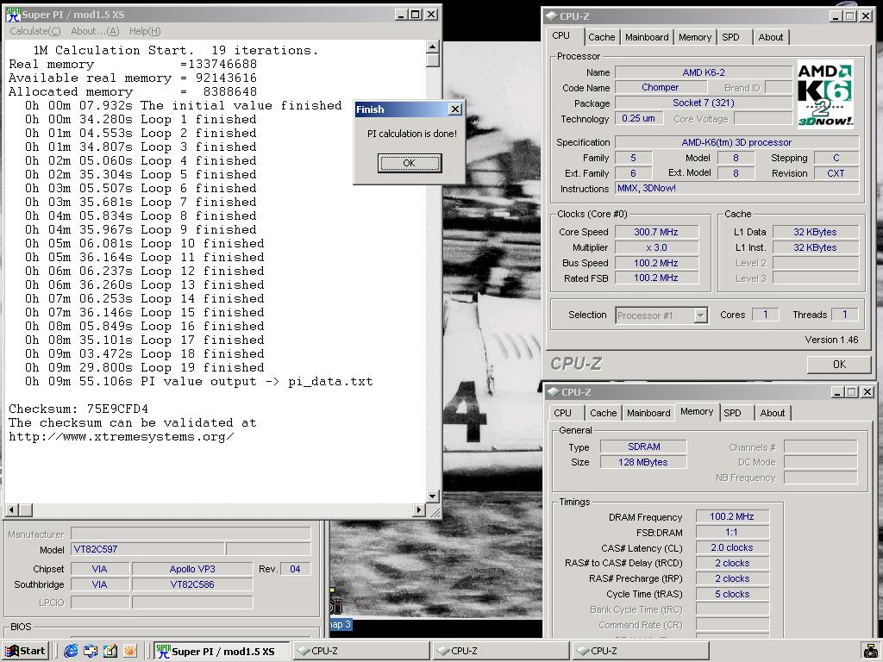Switch to the Memory tab in the top CPU-Z window
The width and height of the screenshot is (883, 662).
(x=695, y=37)
